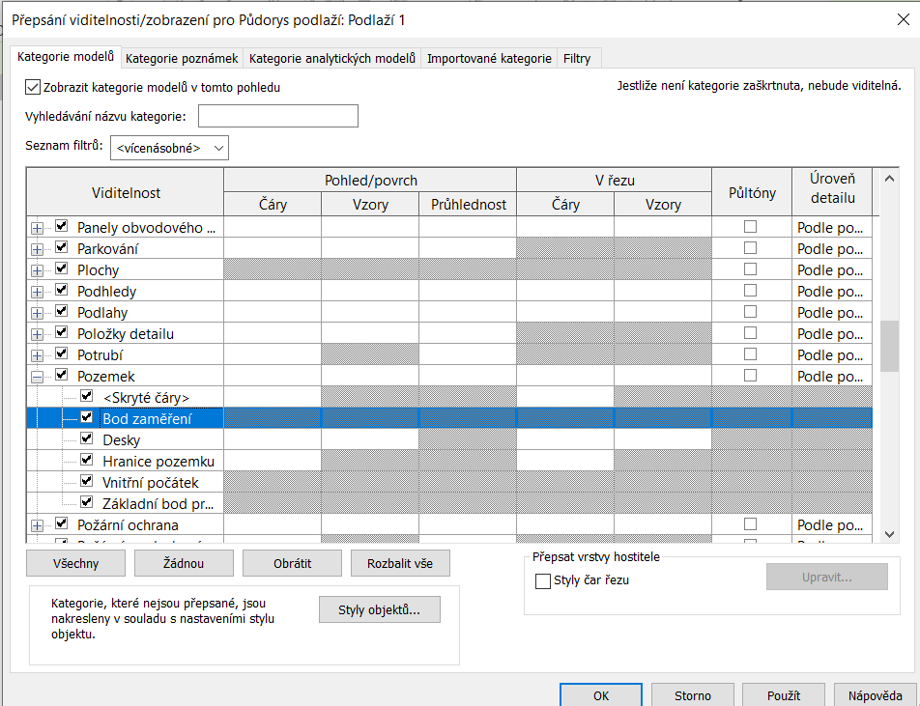Click the scrollbar down arrow in table

(x=889, y=532)
